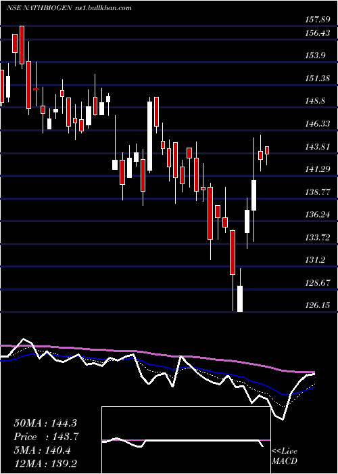Click the 131.2 price level label
Screen dimensions: 338x474
[316, 260]
